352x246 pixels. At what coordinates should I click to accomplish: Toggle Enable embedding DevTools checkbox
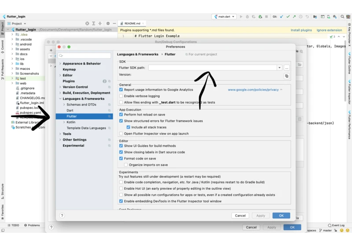(x=121, y=201)
